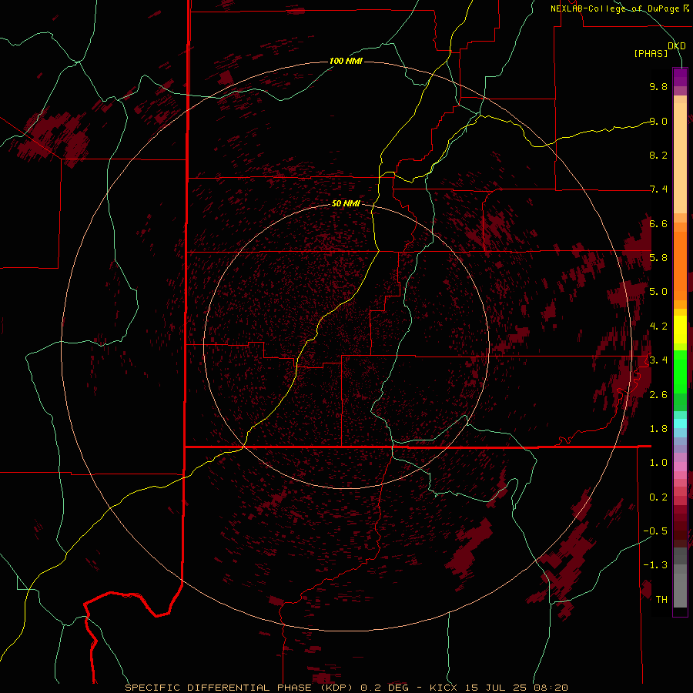Click the 5.8 scale value
The image size is (693, 693).
click(658, 258)
